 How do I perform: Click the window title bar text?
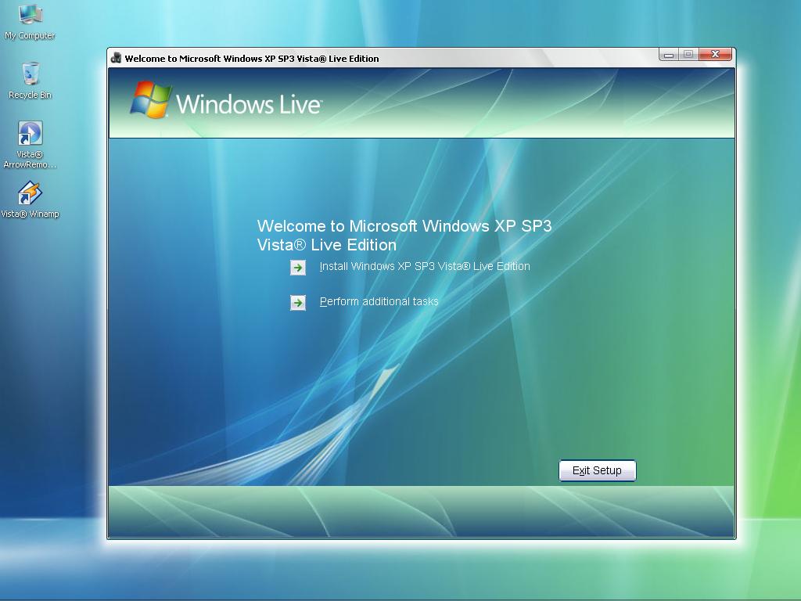click(252, 58)
